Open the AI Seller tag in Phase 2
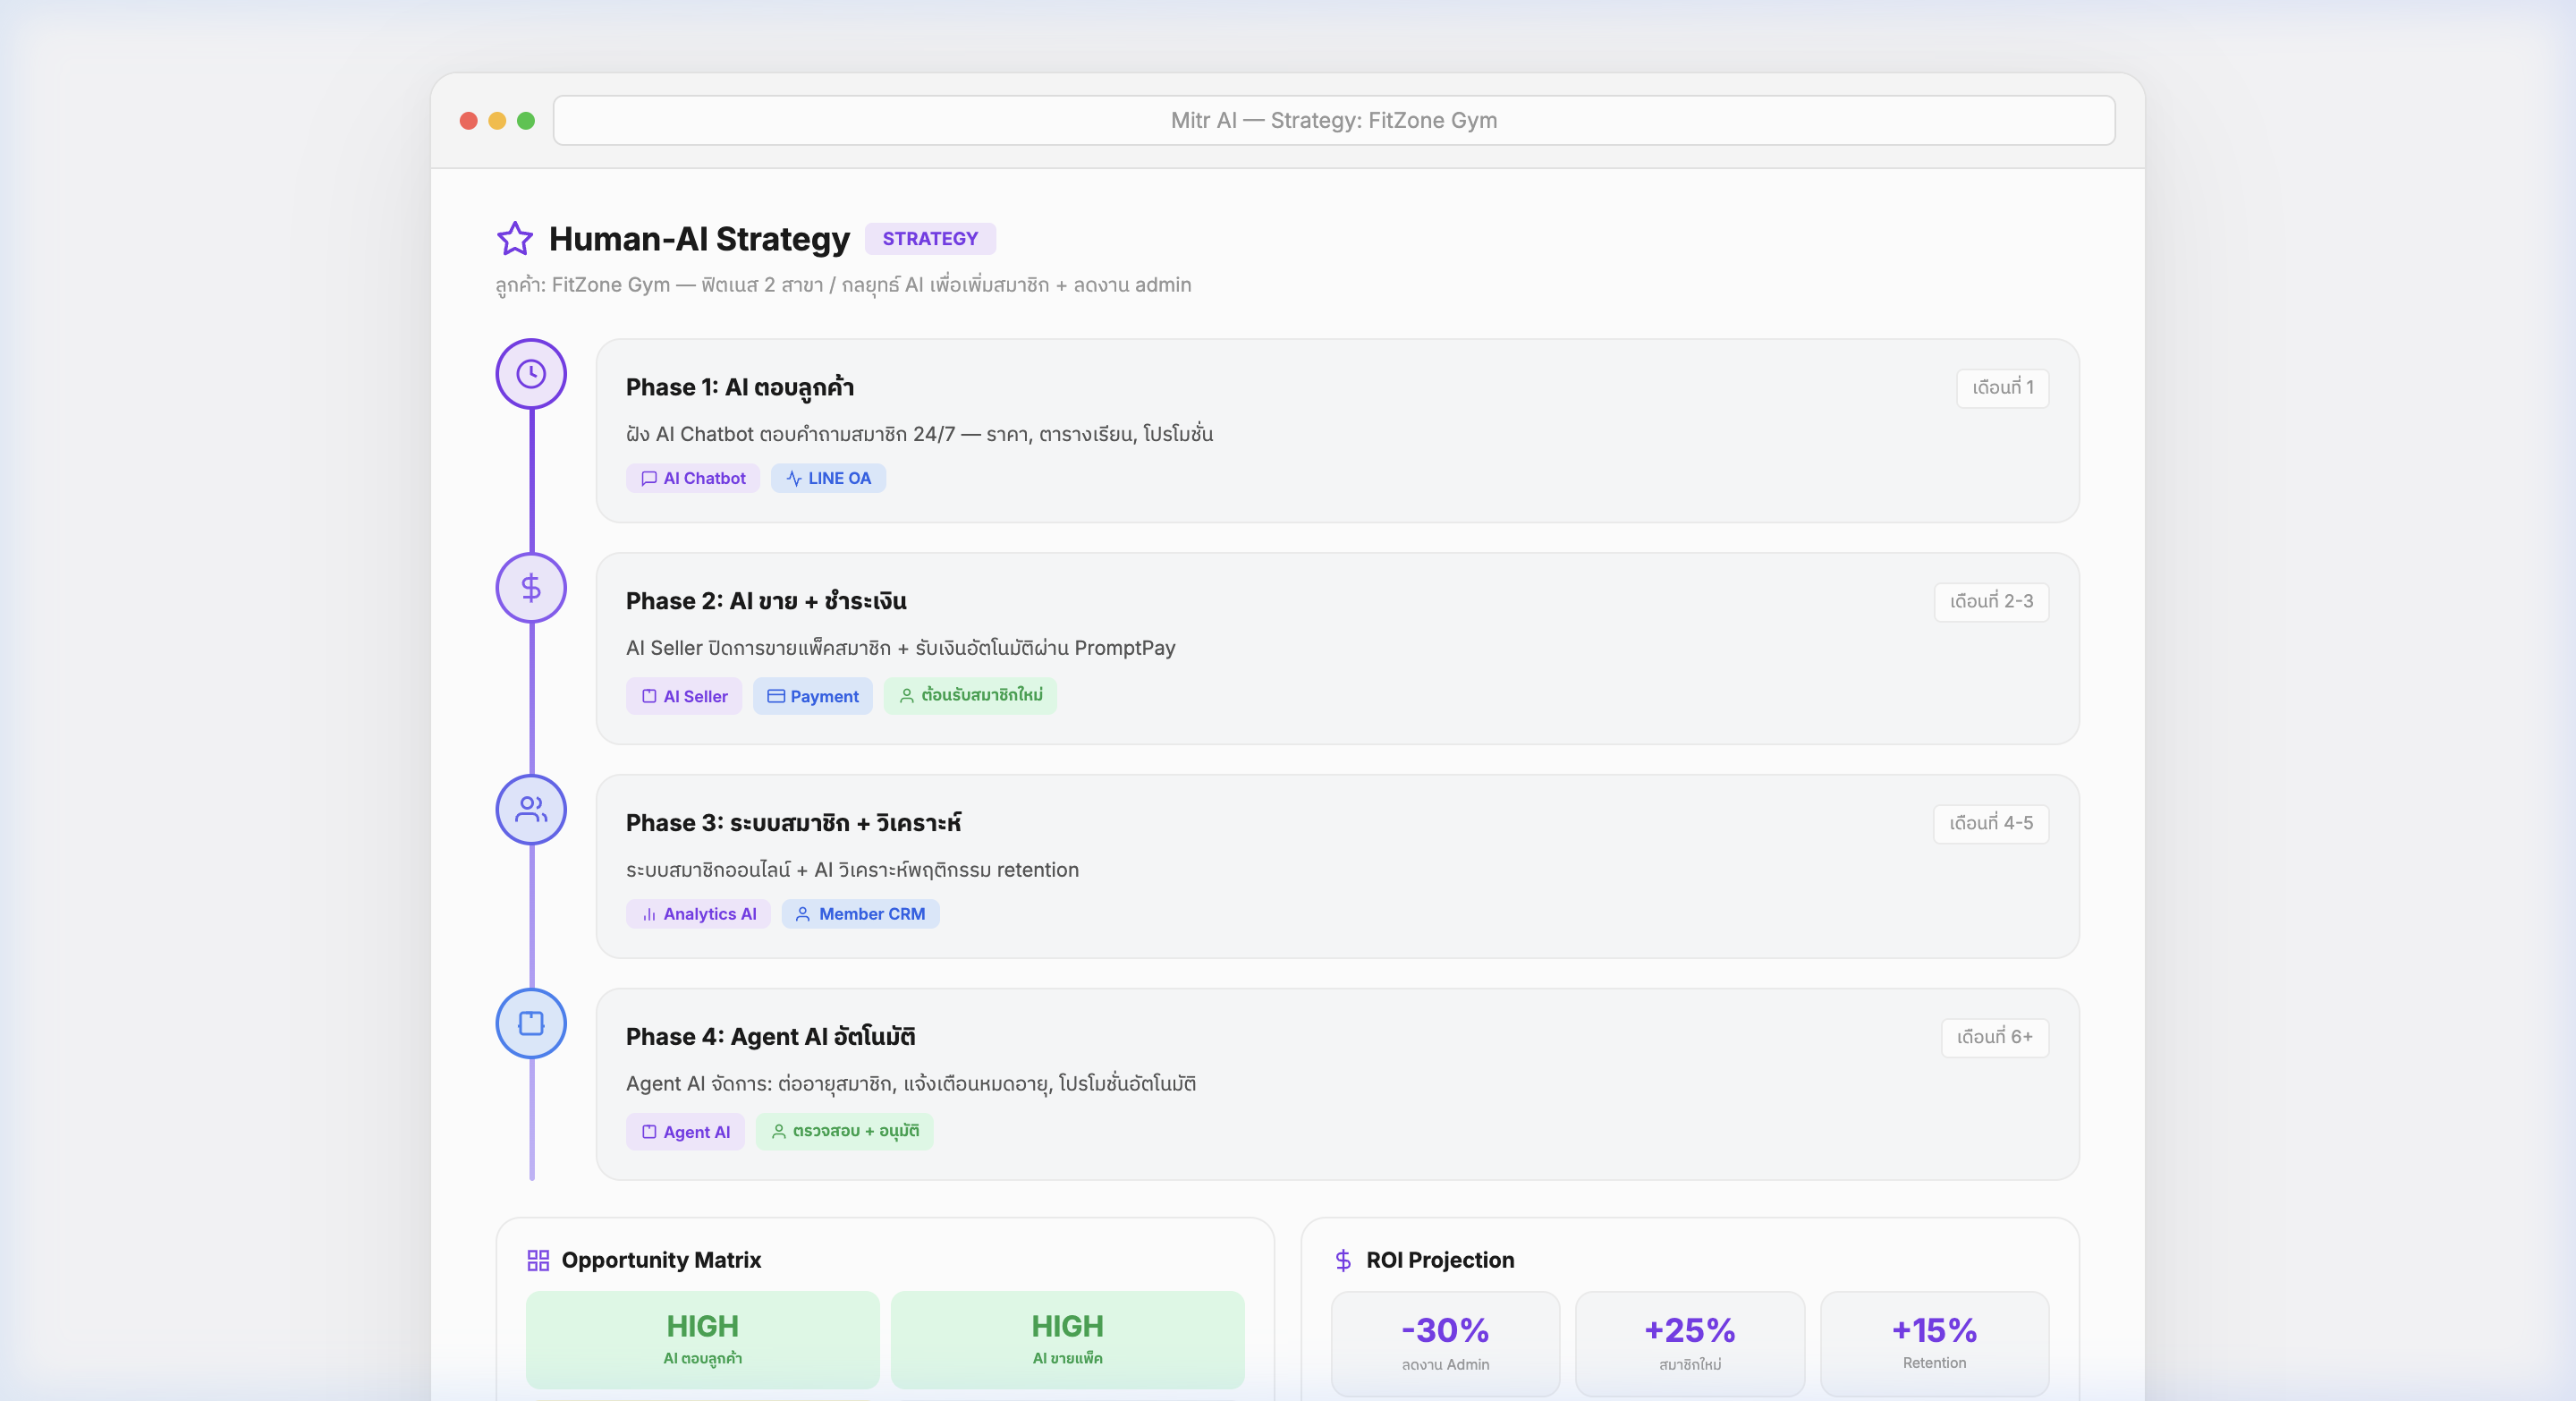The width and height of the screenshot is (2576, 1401). coord(683,696)
